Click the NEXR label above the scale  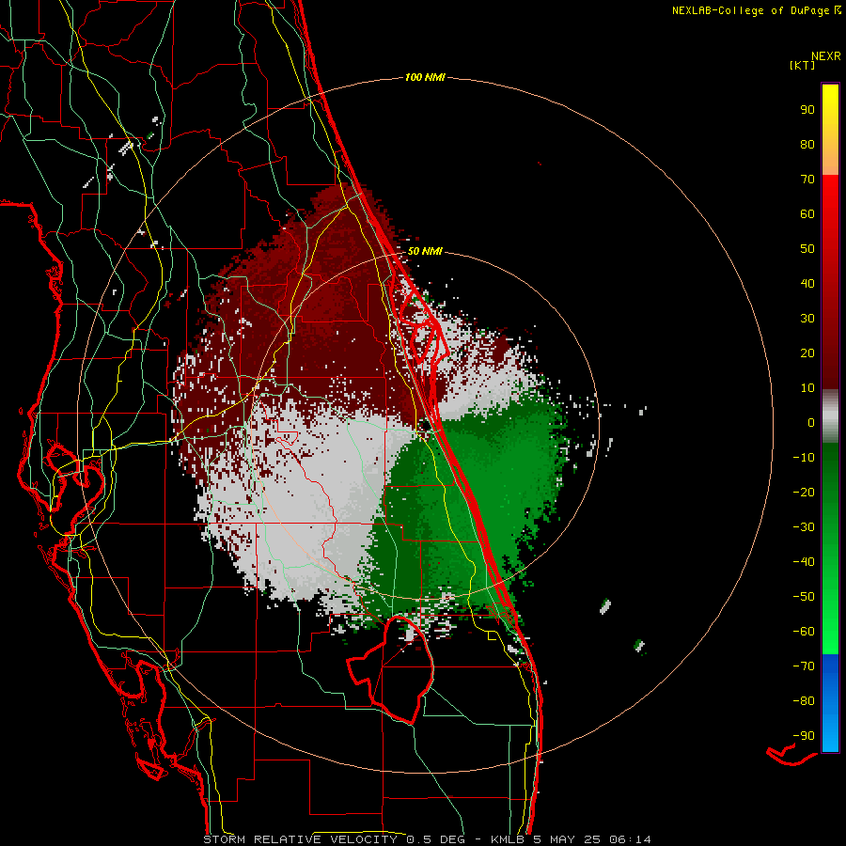826,56
